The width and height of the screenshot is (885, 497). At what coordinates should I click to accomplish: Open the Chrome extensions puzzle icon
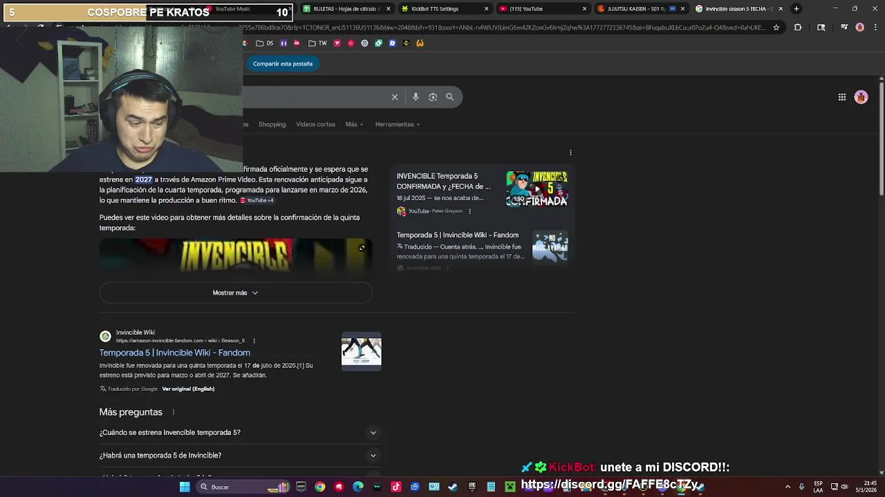(798, 28)
